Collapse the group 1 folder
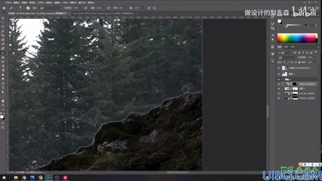322x181 pixels. tap(283, 79)
